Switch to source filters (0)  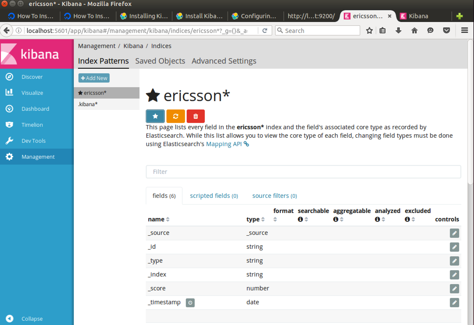point(274,196)
